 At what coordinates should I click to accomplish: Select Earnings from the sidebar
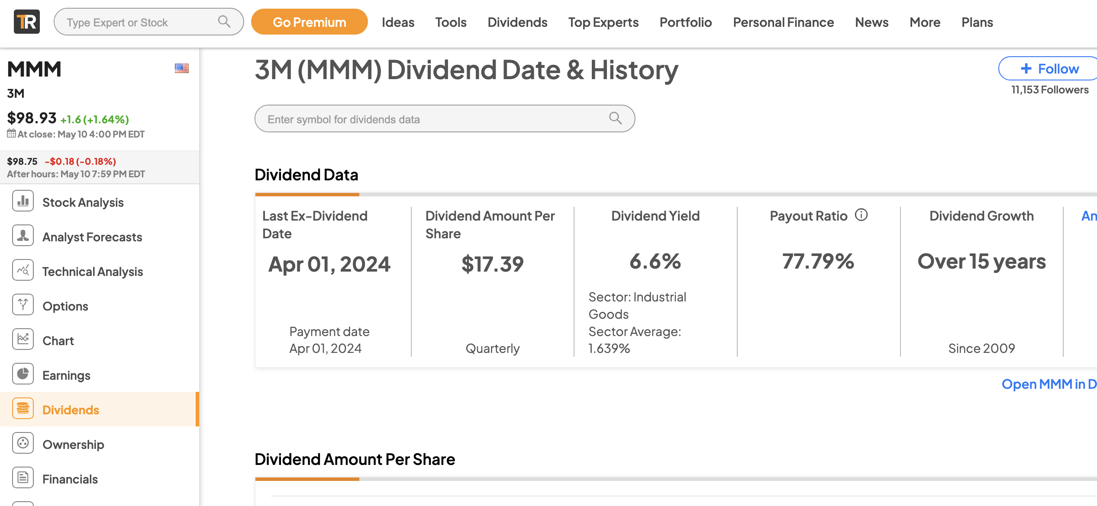(x=100, y=375)
